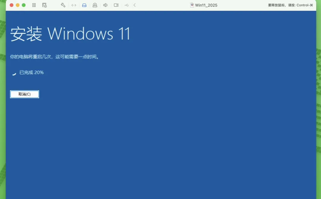
Task: Enter full screen with green button
Action: pos(24,5)
